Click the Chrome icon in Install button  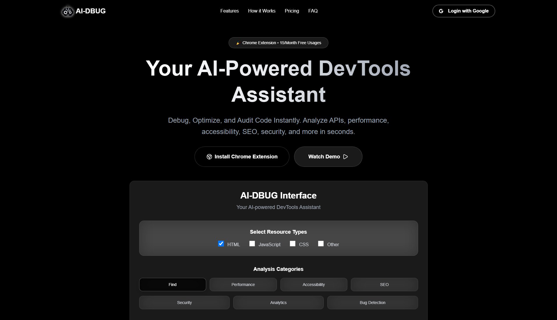tap(209, 157)
